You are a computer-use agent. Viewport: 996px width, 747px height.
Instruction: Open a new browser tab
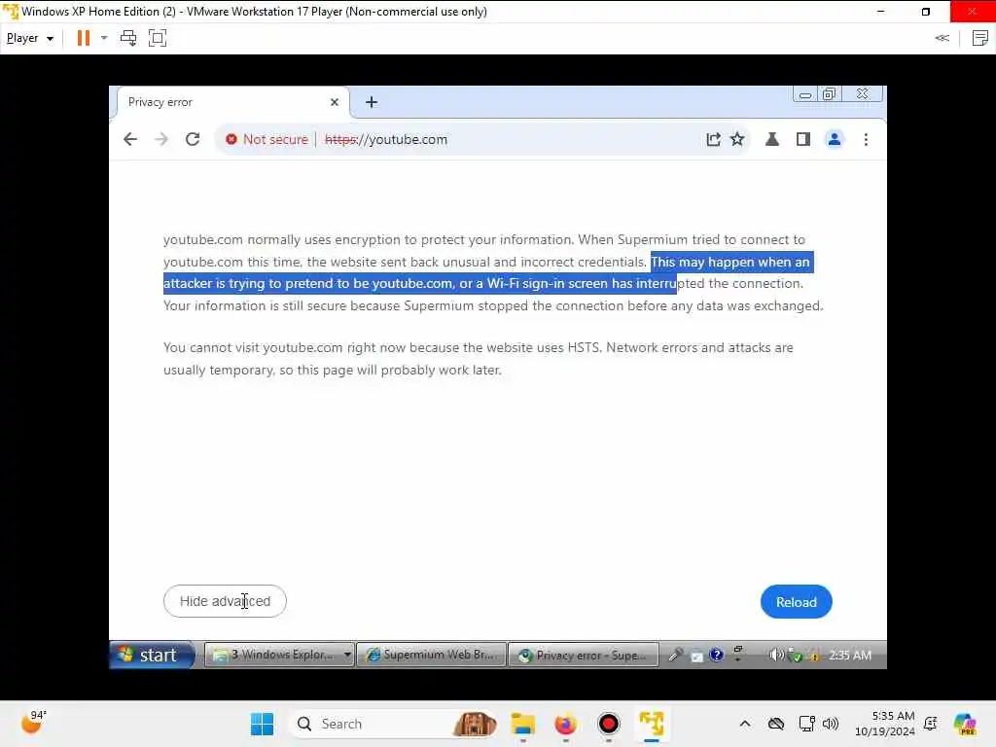[372, 102]
